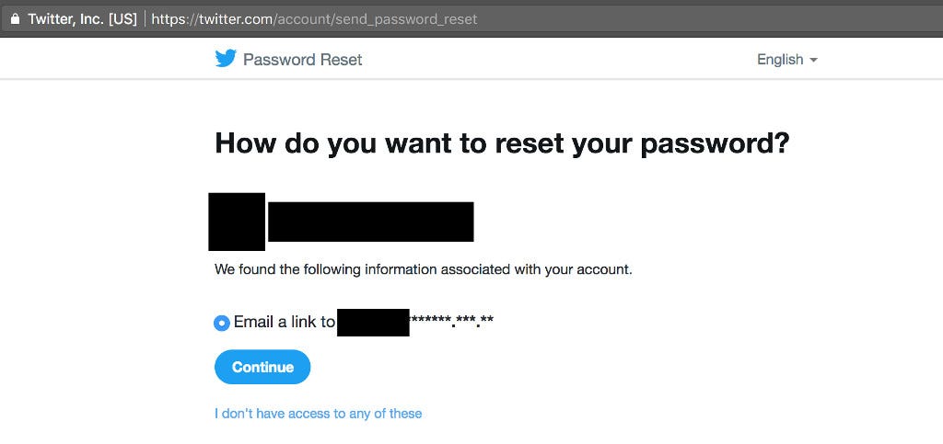Image resolution: width=943 pixels, height=444 pixels.
Task: Click the Password Reset header title
Action: click(x=302, y=60)
